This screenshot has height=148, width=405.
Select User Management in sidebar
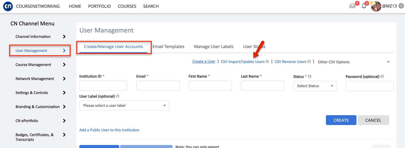pyautogui.click(x=31, y=51)
